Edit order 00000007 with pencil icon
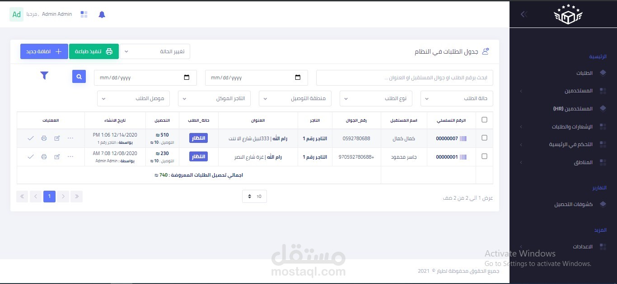Viewport: 617px width, 284px height. tap(57, 138)
